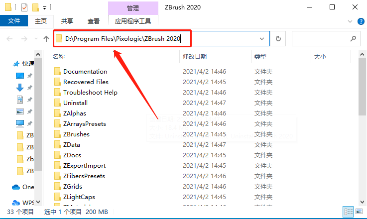Viewport: 367px width, 219px height.
Task: Switch to large icons view in the status bar
Action: tap(359, 212)
